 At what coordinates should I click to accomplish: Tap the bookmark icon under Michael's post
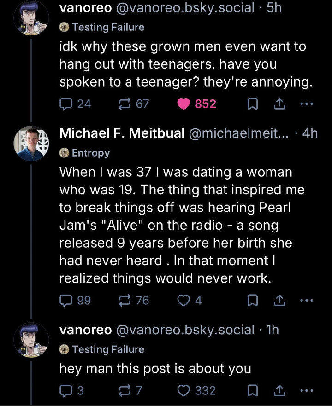[252, 301]
